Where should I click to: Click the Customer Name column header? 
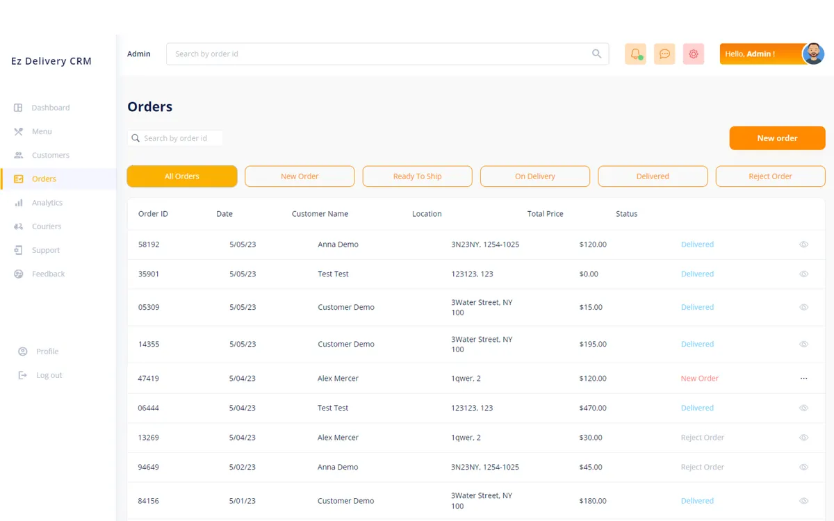320,214
